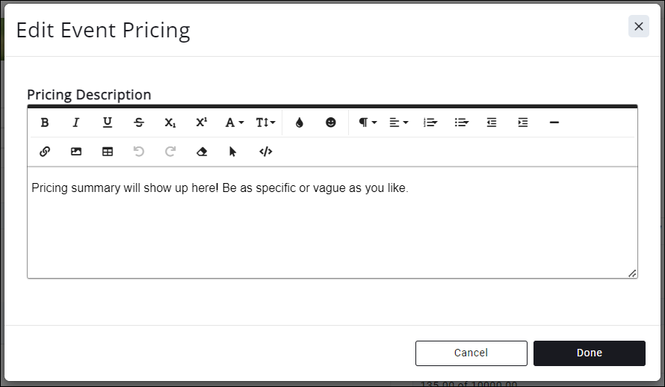The image size is (665, 387).
Task: Expand the text alignment dropdown
Action: click(398, 123)
